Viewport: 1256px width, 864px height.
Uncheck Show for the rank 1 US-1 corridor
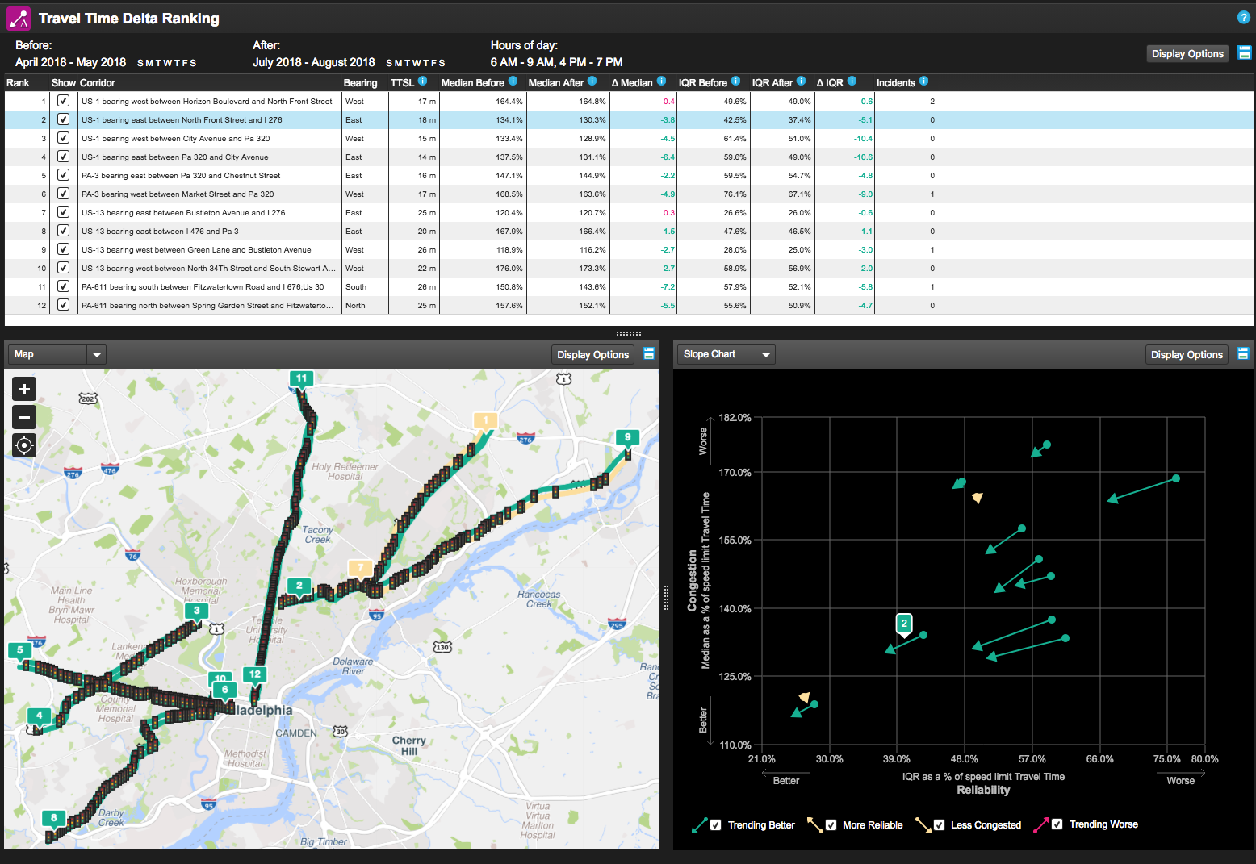pyautogui.click(x=63, y=101)
